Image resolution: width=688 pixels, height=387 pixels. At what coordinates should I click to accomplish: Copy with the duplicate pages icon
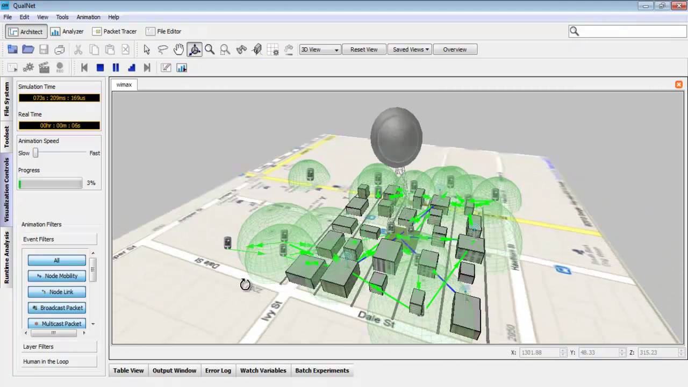[x=94, y=49]
